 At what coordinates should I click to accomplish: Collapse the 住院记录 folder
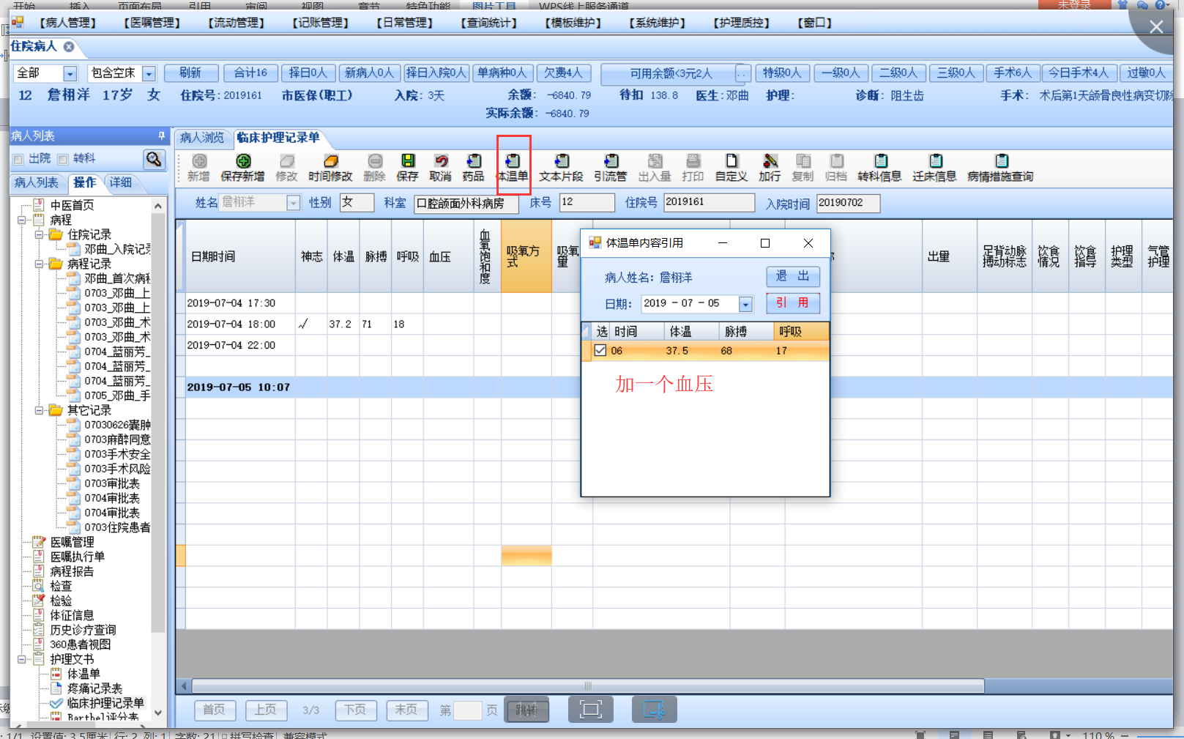coord(40,234)
